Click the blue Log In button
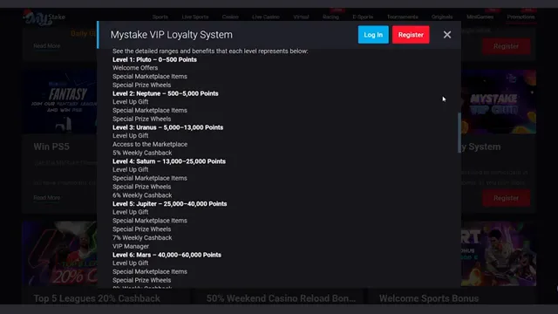 click(x=373, y=35)
